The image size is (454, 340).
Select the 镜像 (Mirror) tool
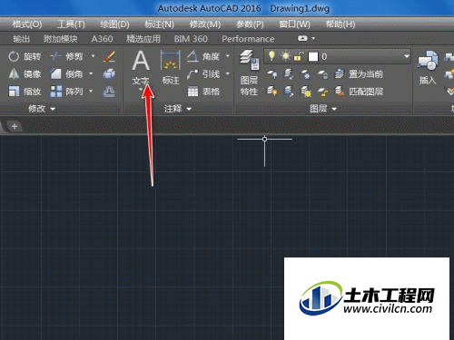pyautogui.click(x=25, y=74)
